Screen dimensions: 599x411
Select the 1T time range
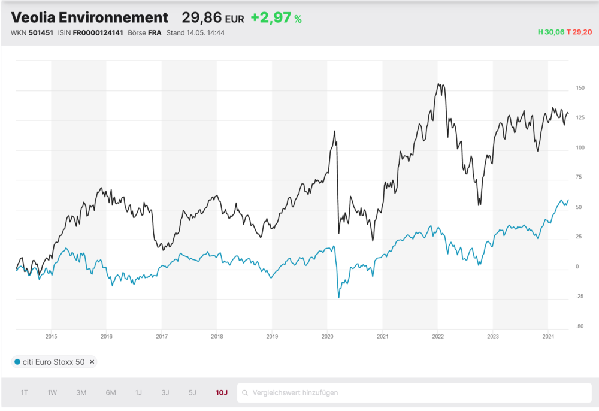24,392
